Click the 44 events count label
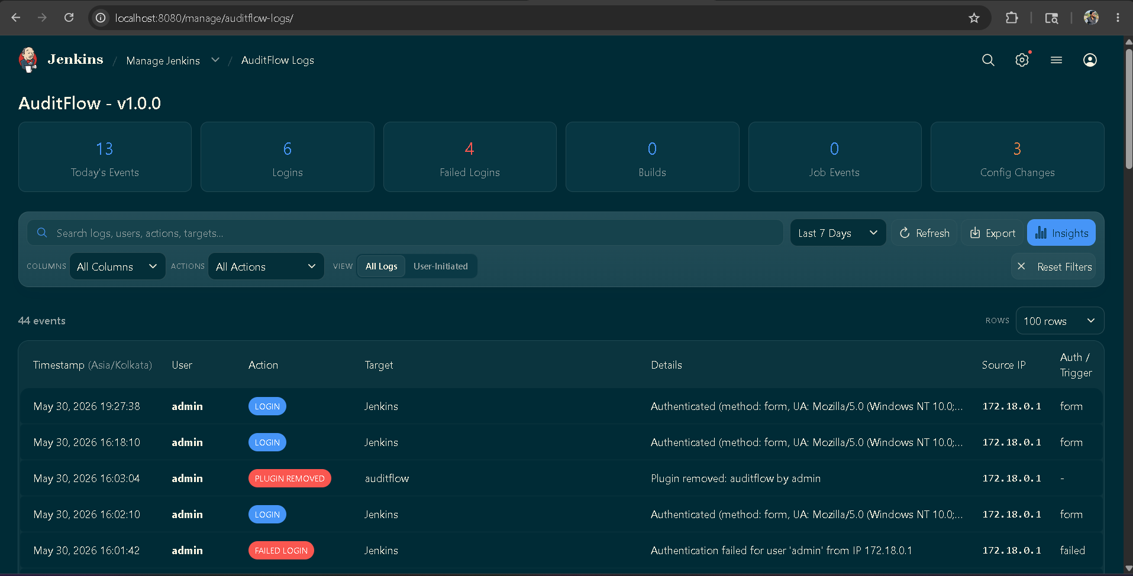Image resolution: width=1133 pixels, height=576 pixels. 42,321
